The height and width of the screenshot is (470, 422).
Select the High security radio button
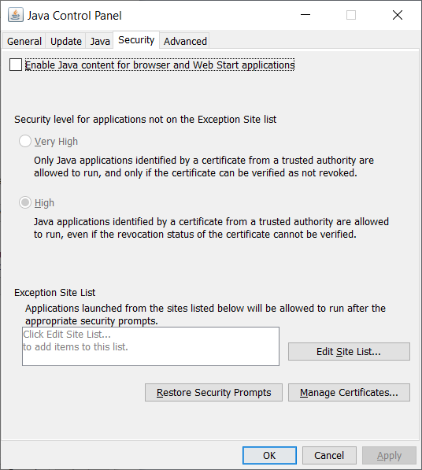(x=25, y=202)
